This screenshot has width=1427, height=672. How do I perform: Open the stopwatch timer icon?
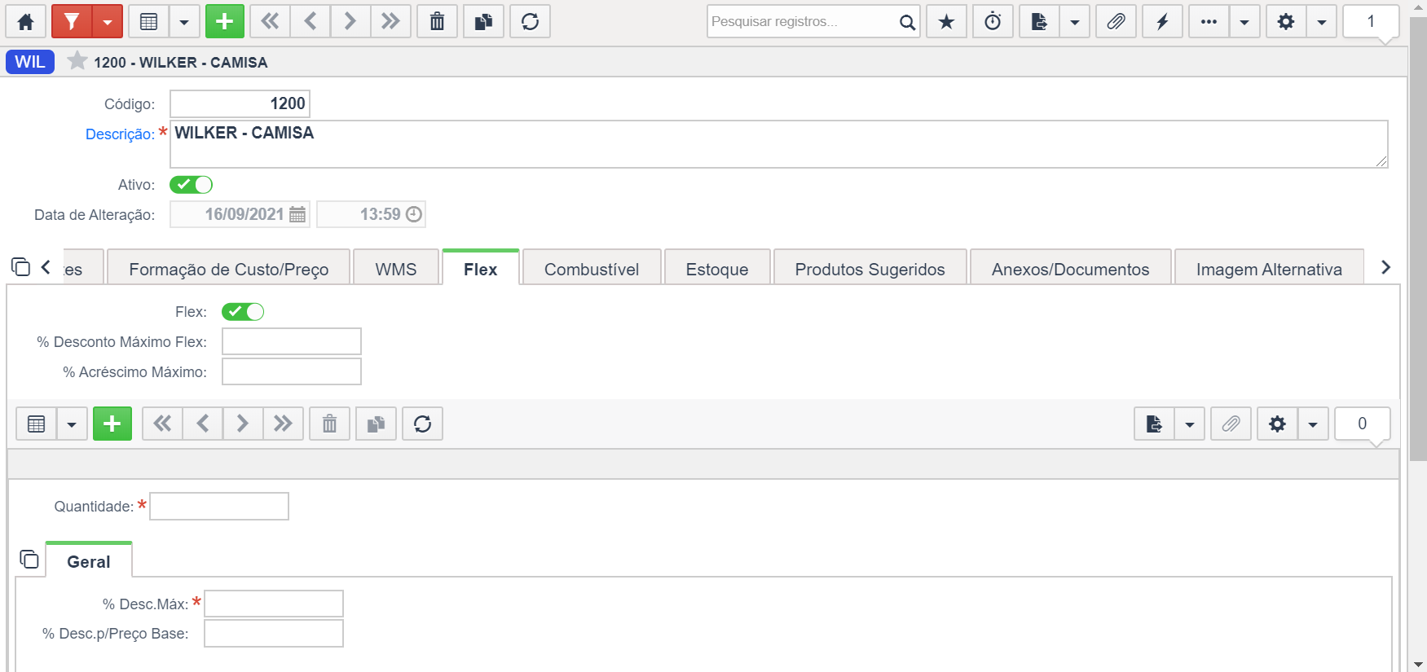click(993, 22)
